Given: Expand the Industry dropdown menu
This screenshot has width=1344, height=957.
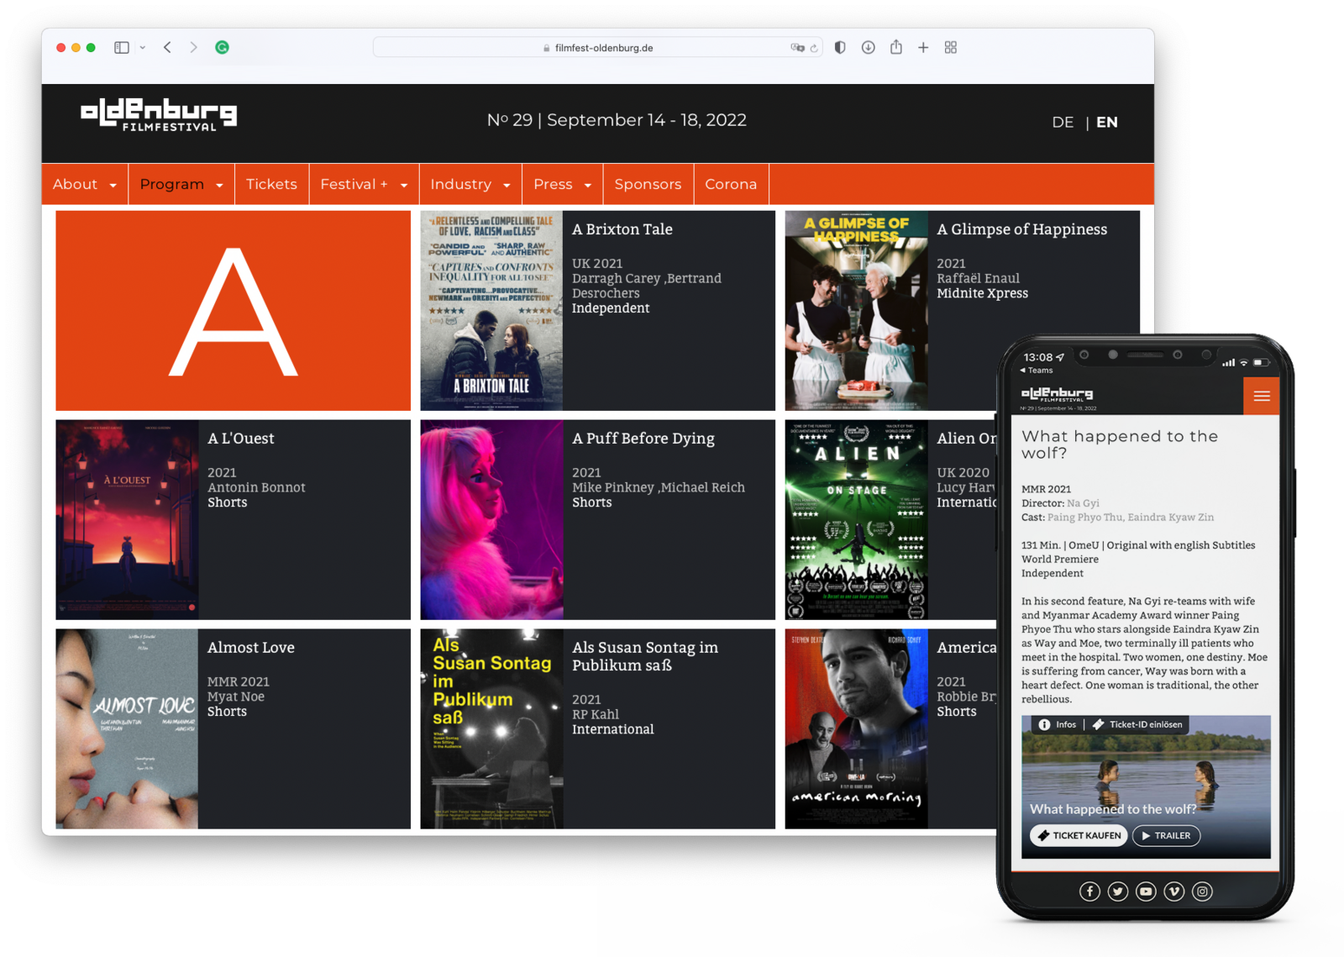Looking at the screenshot, I should 470,185.
